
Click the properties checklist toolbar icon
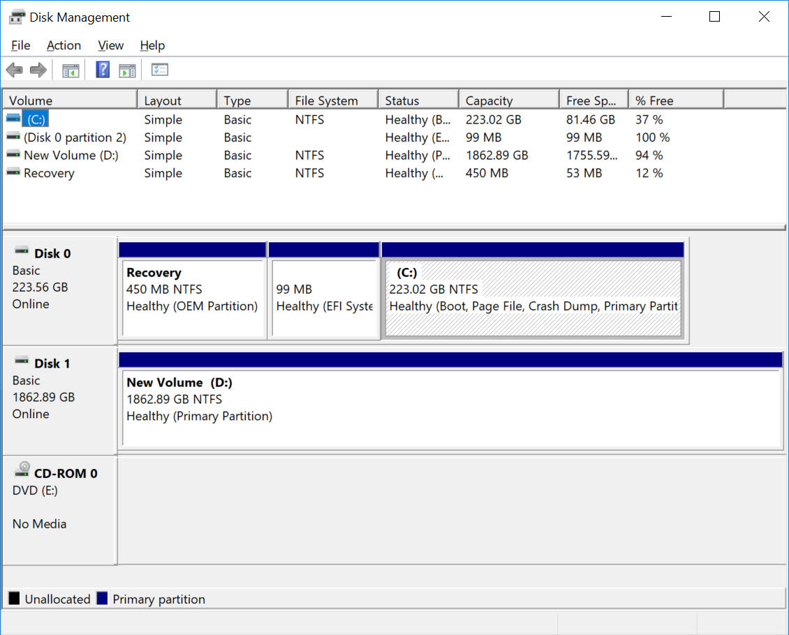point(159,69)
